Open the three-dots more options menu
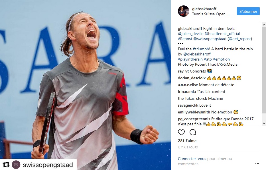The height and width of the screenshot is (170, 266). pos(257,163)
